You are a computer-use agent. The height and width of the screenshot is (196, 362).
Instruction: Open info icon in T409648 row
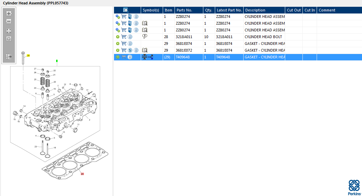point(130,57)
